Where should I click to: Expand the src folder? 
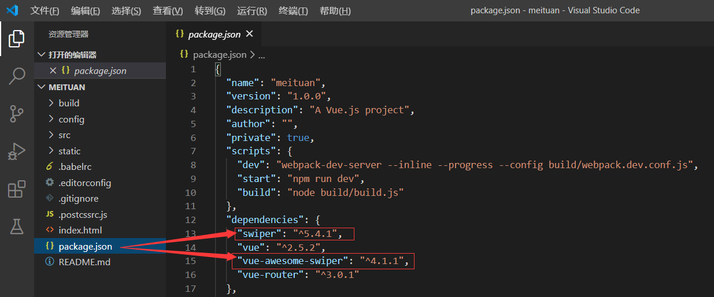[x=100, y=135]
